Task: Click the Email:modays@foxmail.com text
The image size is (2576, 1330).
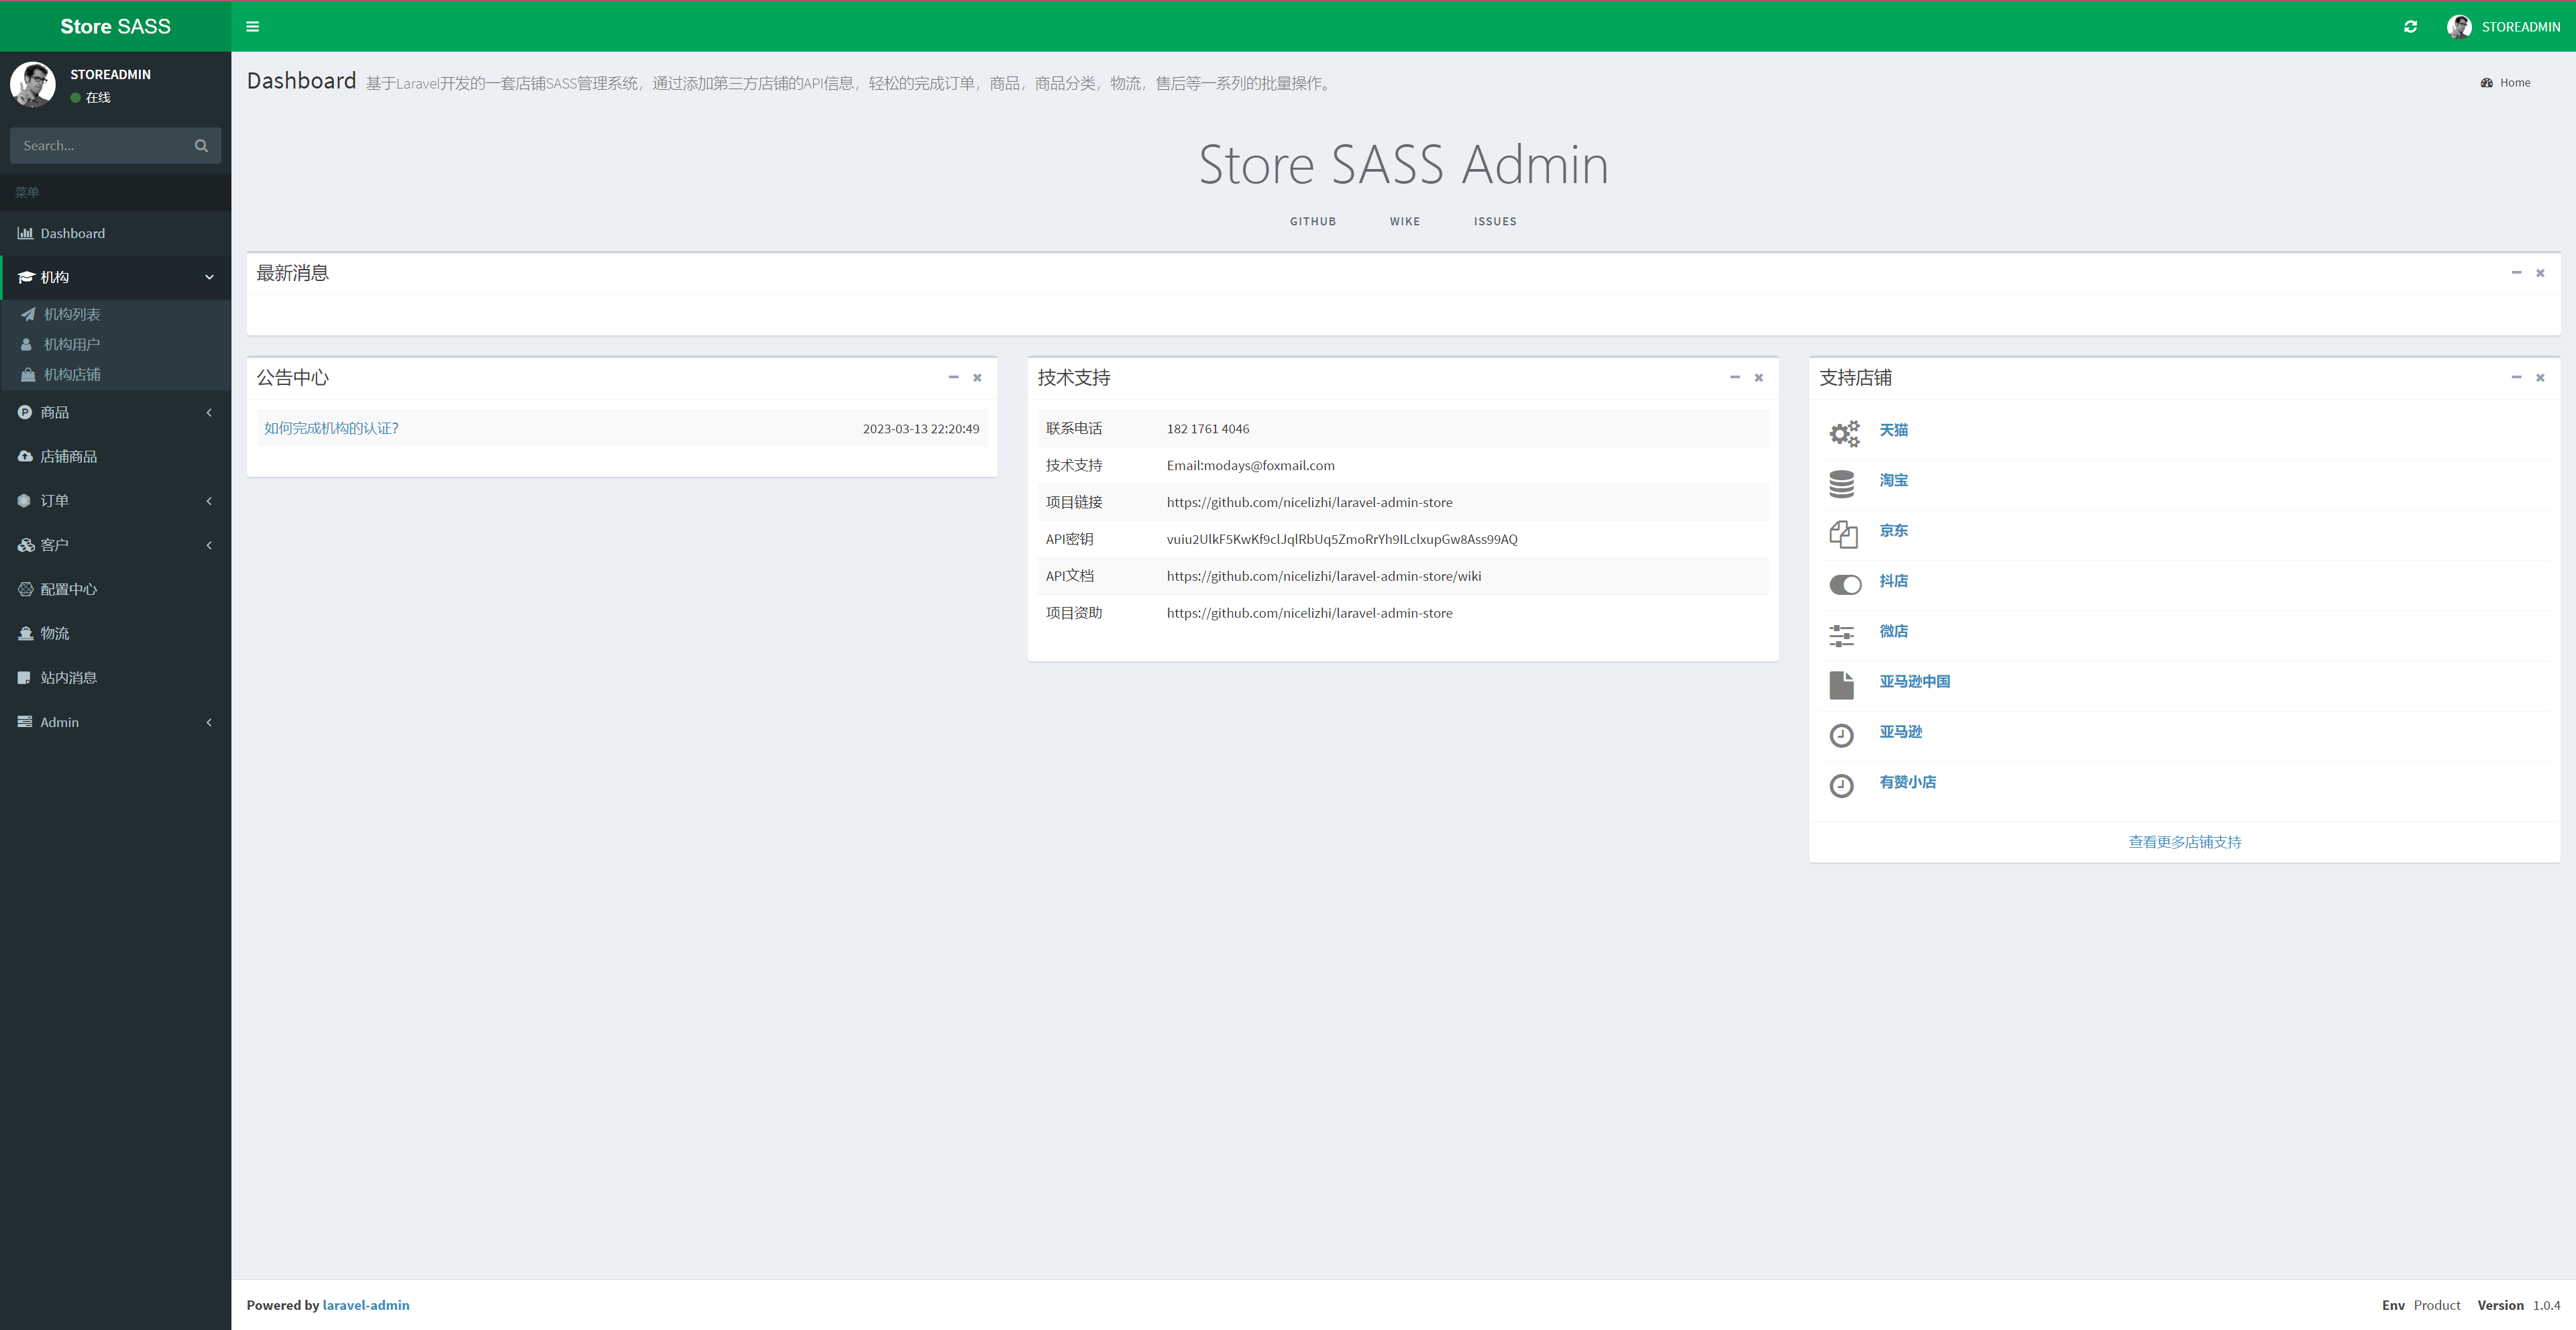Action: pyautogui.click(x=1250, y=466)
